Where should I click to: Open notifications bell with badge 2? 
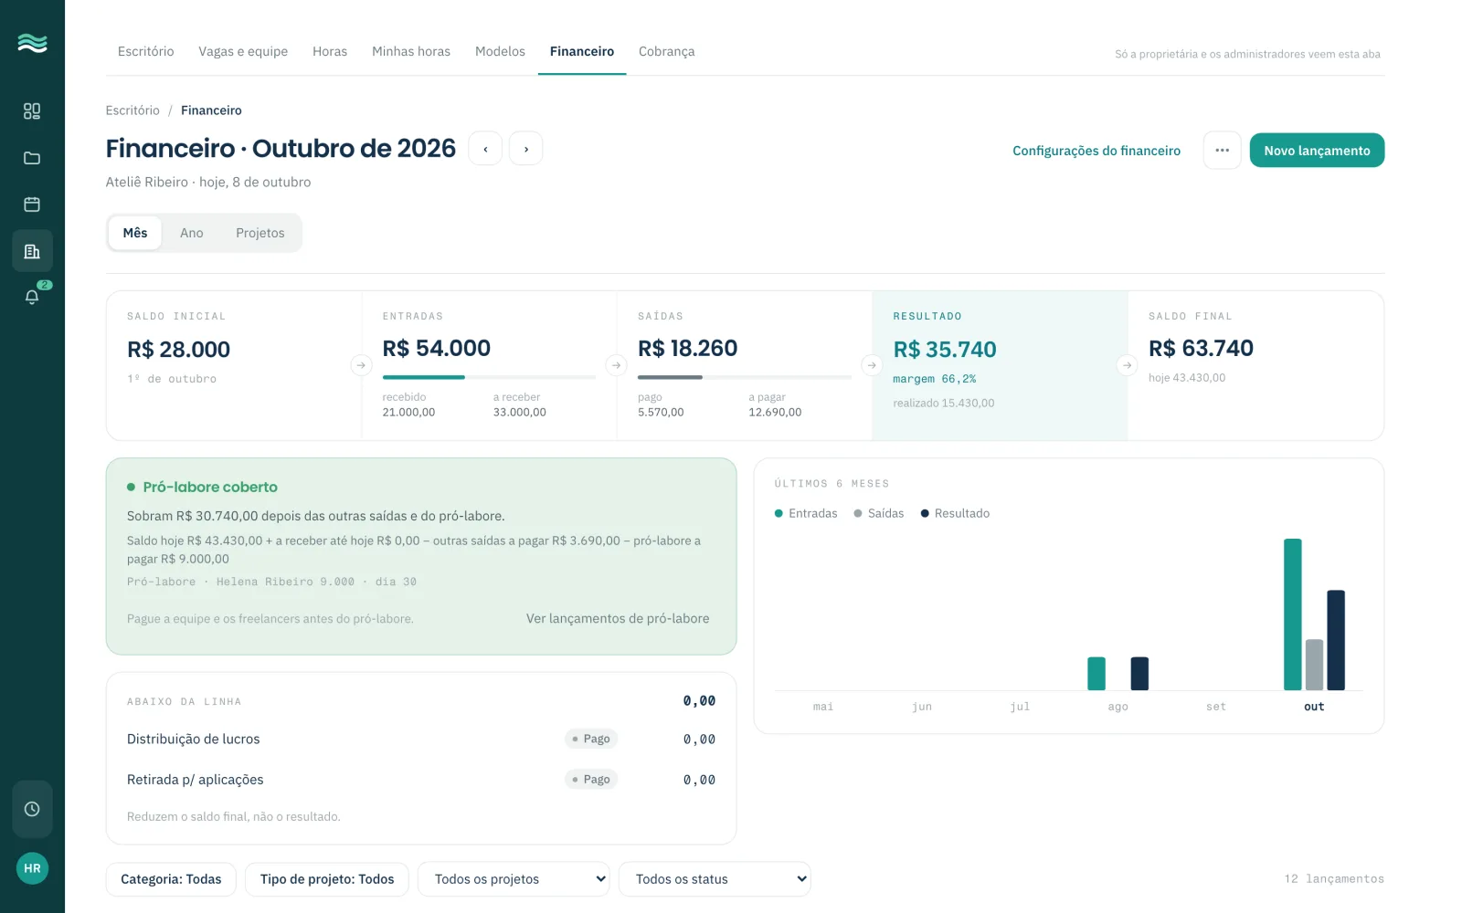[x=32, y=297]
